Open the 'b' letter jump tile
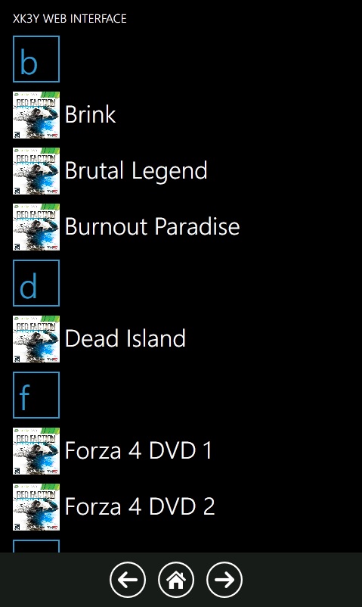 36,59
